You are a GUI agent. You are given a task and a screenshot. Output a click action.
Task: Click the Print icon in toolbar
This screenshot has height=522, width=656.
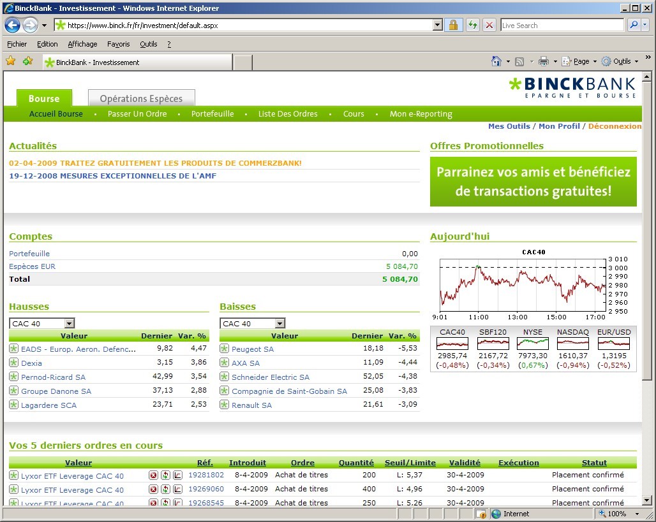(x=544, y=61)
